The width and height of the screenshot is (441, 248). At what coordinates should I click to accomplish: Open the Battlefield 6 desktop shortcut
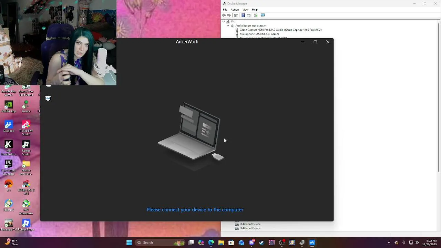[8, 225]
